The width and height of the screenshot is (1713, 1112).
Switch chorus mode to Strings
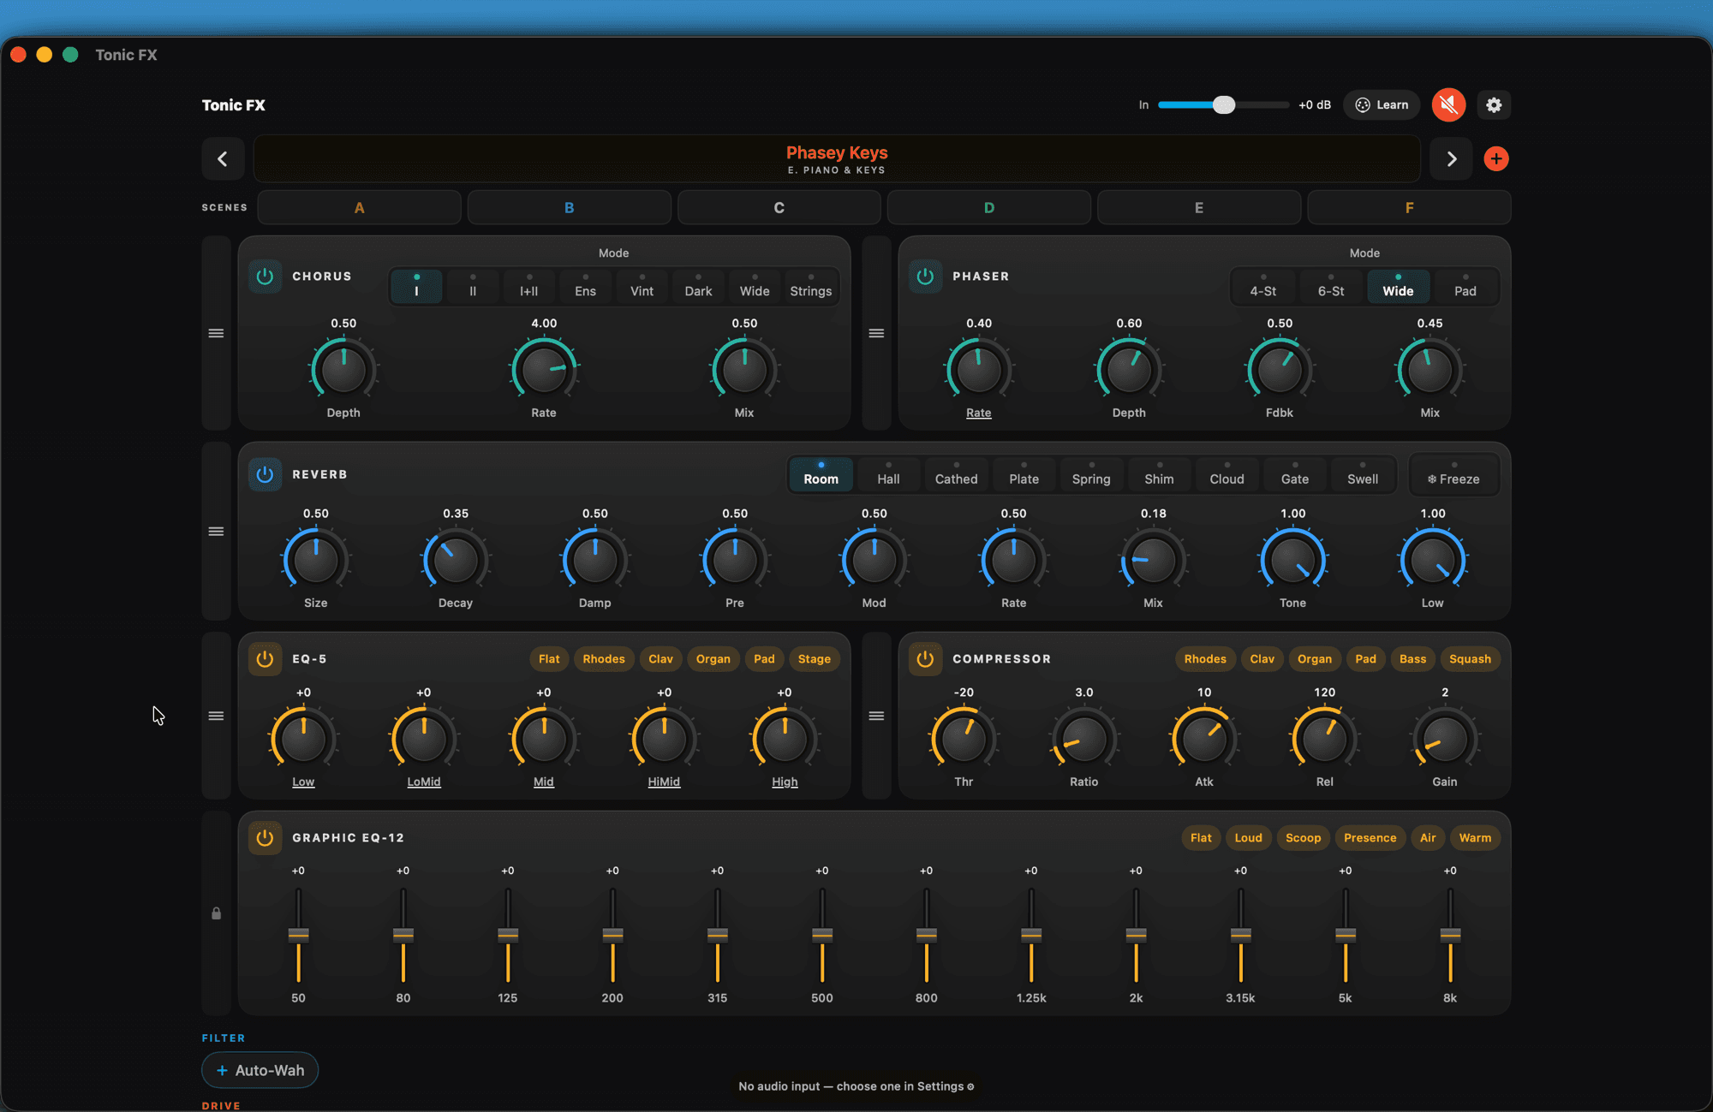point(810,287)
